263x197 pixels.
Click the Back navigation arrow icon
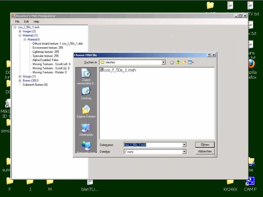click(x=172, y=62)
